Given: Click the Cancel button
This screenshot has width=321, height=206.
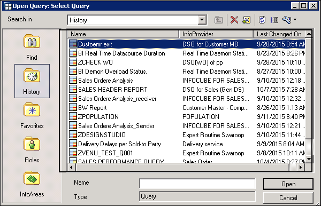Looking at the screenshot, I should click(288, 197).
